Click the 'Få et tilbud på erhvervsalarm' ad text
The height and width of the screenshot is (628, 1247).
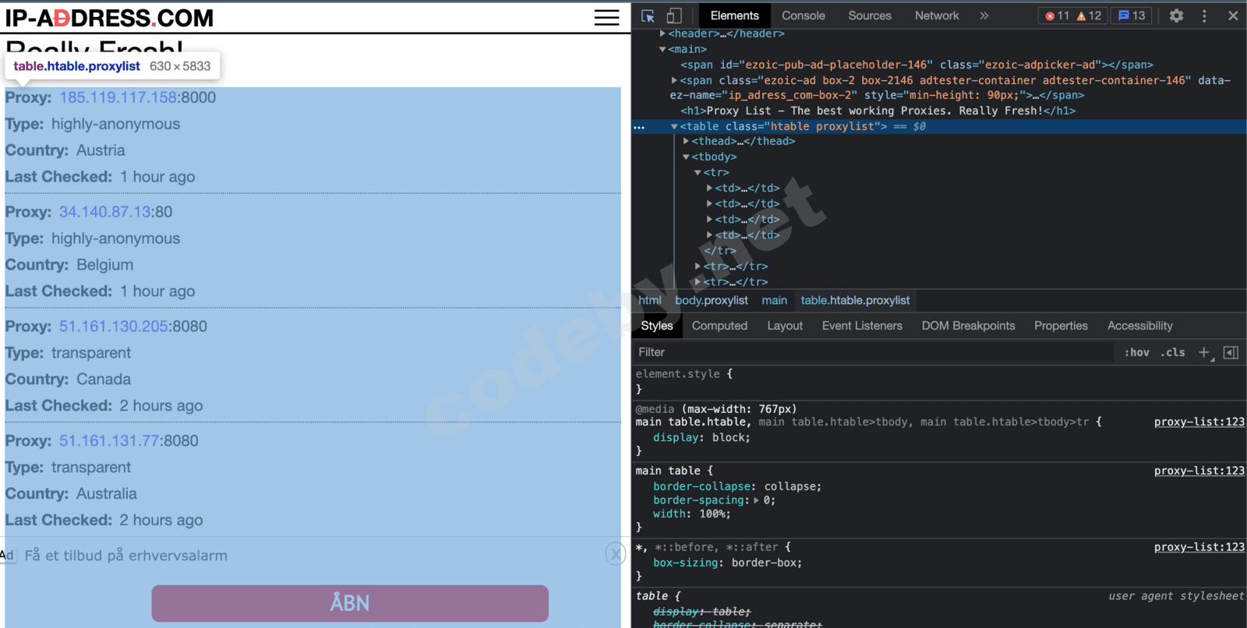coord(126,556)
